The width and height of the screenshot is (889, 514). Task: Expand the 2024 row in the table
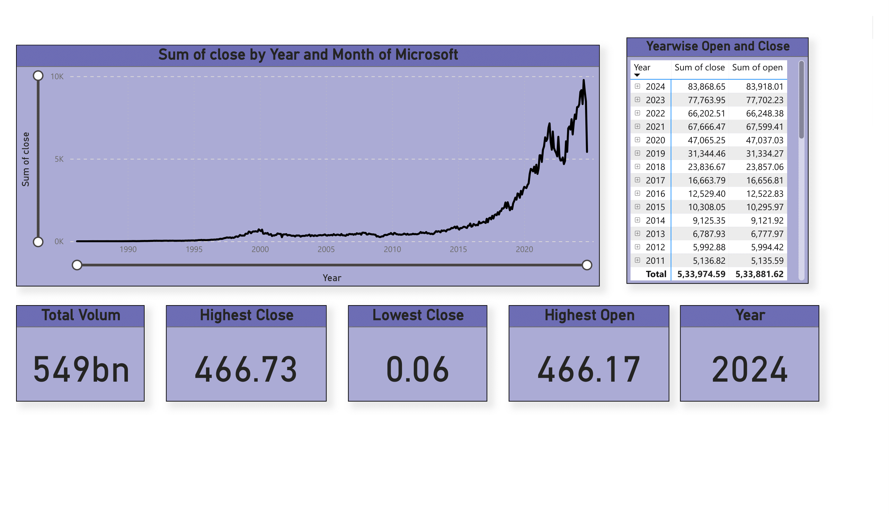(637, 86)
